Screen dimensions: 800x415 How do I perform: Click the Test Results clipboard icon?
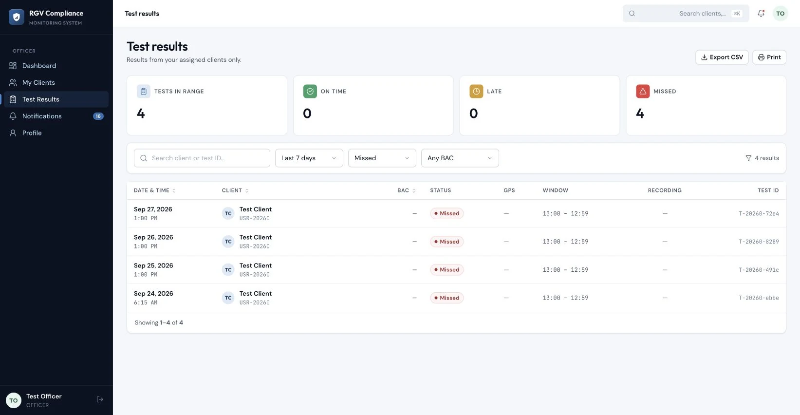(13, 99)
